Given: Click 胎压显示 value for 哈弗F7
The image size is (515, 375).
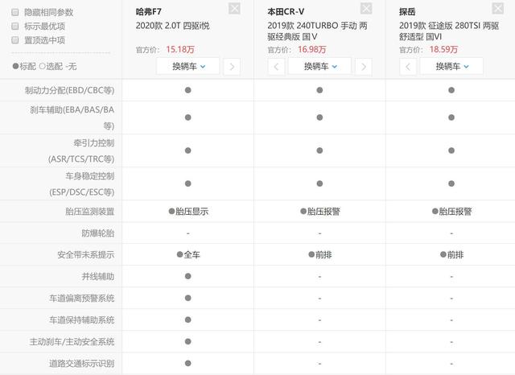Looking at the screenshot, I should click(188, 212).
